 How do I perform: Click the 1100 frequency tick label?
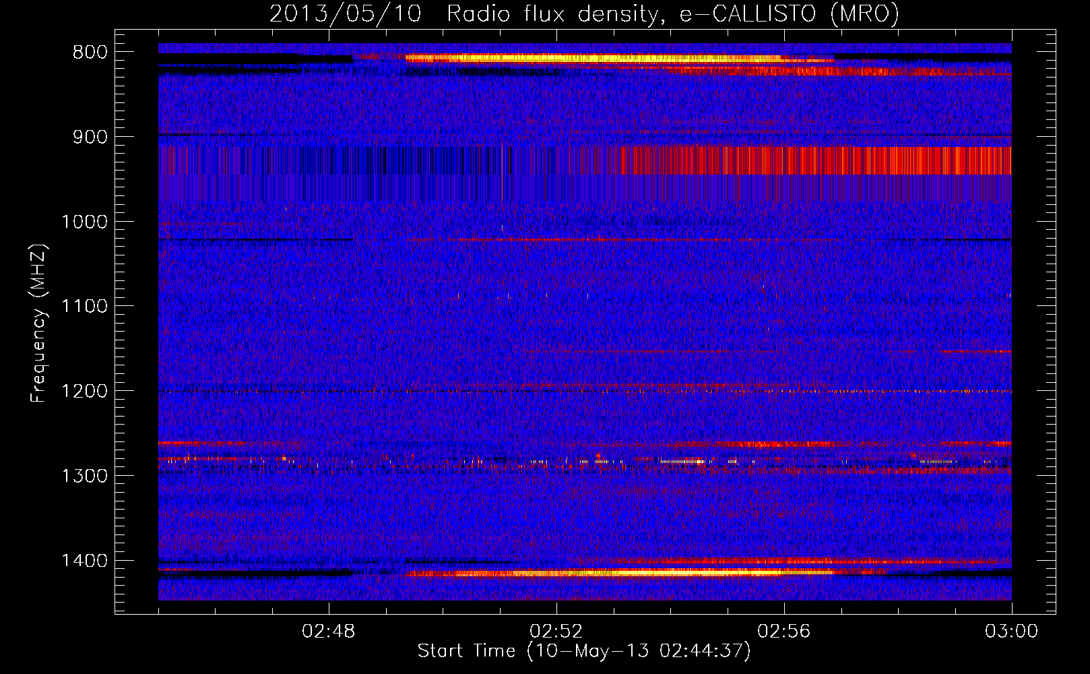point(84,307)
